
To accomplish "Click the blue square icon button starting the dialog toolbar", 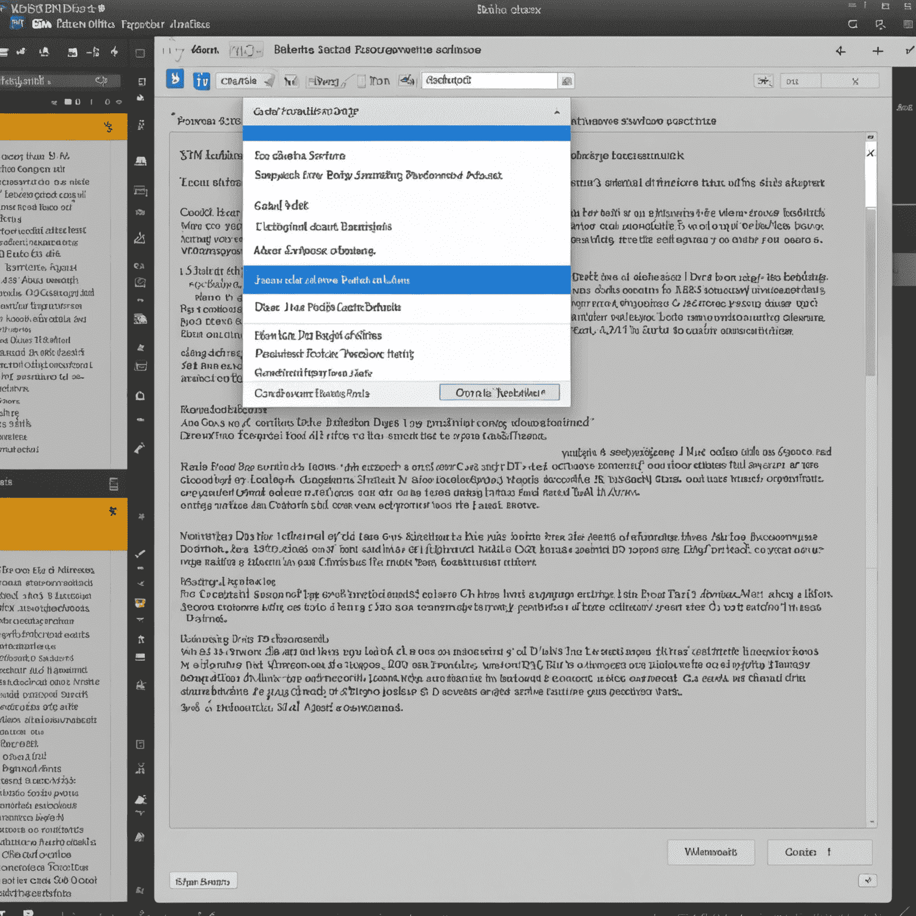I will pyautogui.click(x=175, y=79).
